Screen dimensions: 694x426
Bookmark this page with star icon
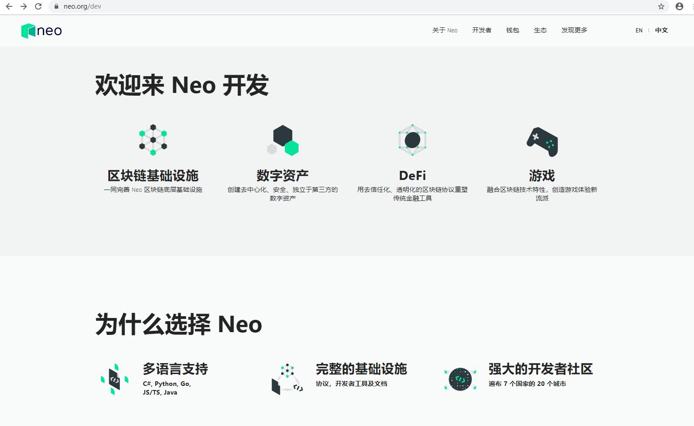[661, 6]
